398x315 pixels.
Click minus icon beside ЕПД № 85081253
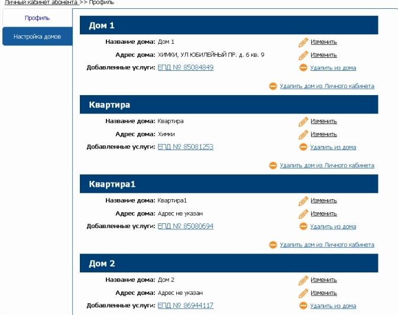tap(303, 147)
